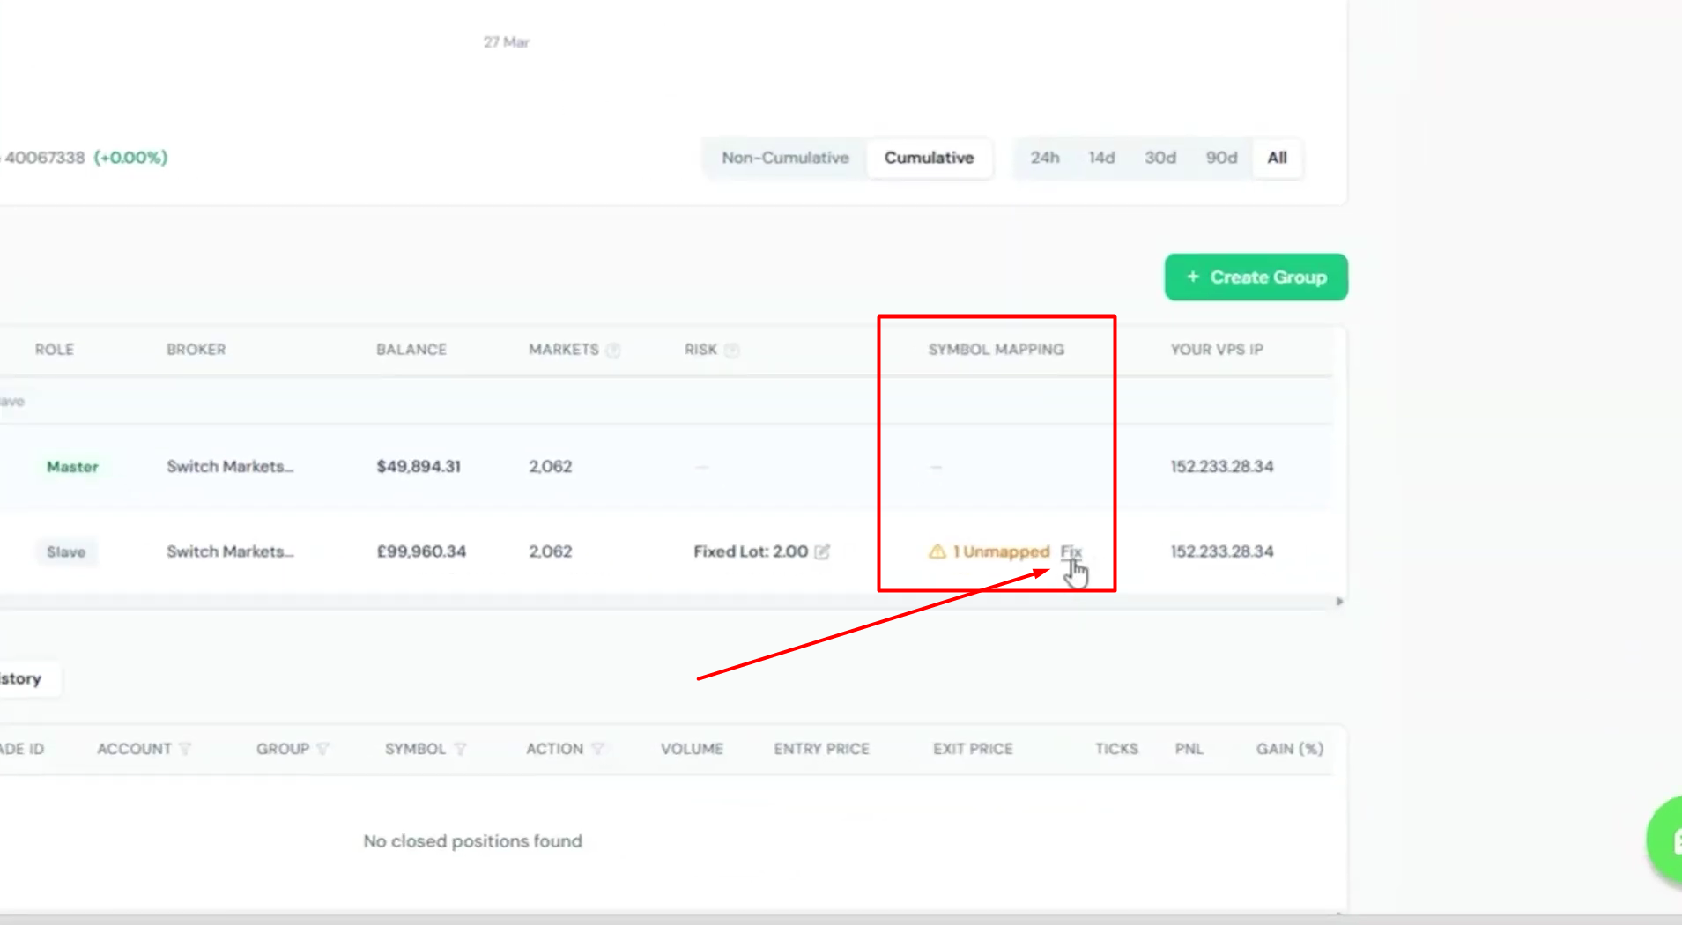This screenshot has height=925, width=1682.
Task: Select the 14d time range
Action: 1101,158
